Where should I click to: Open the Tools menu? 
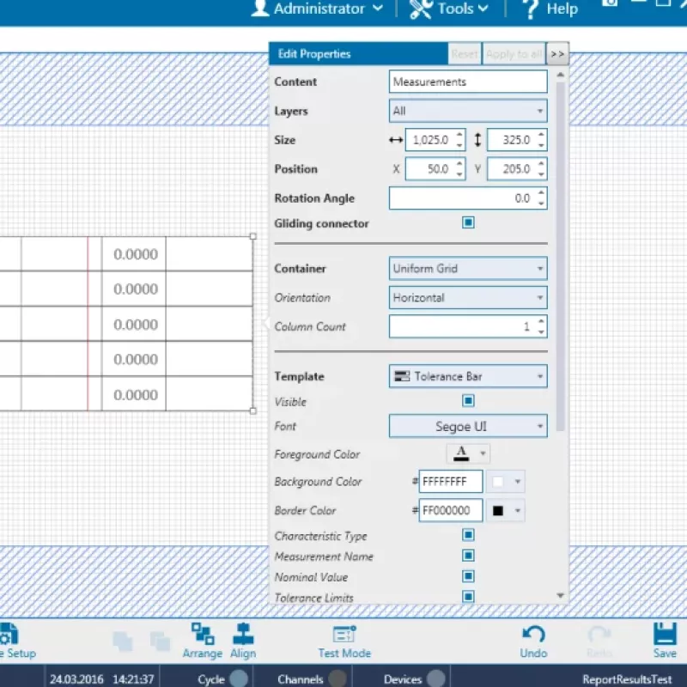[449, 9]
